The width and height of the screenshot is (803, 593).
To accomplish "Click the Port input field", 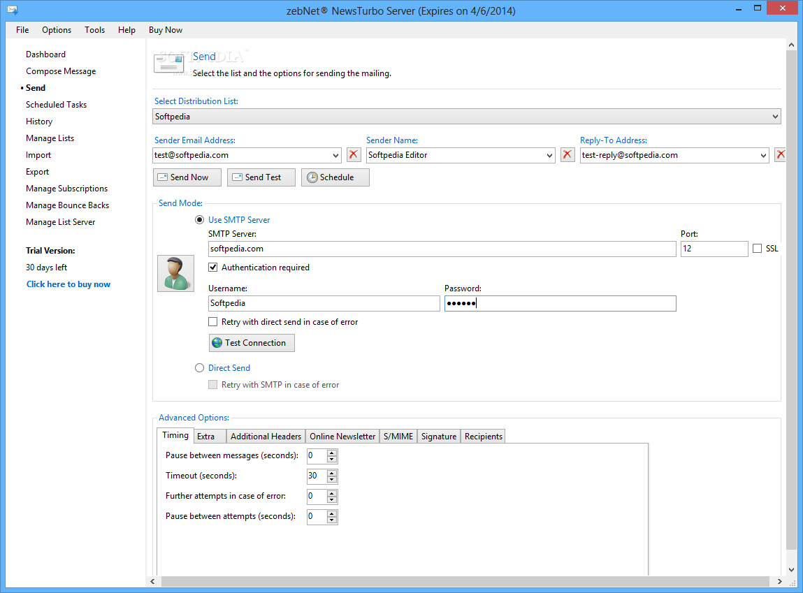I will (x=714, y=249).
